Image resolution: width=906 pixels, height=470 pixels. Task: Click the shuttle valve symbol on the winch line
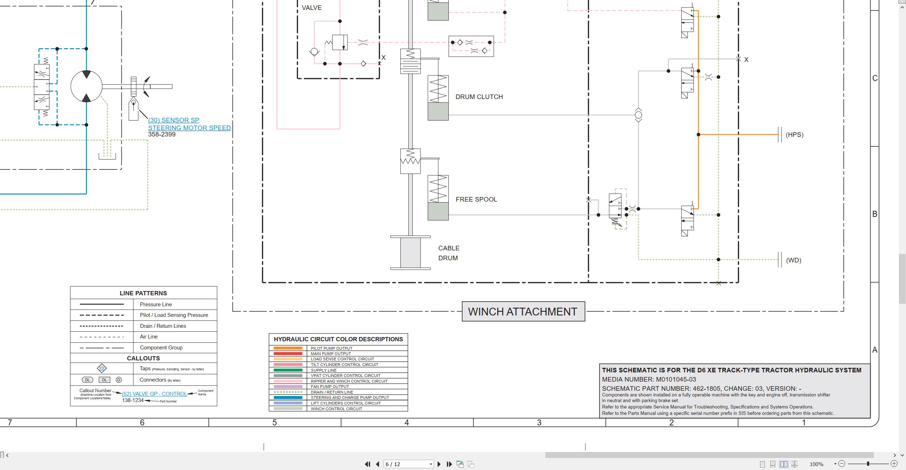(x=638, y=115)
